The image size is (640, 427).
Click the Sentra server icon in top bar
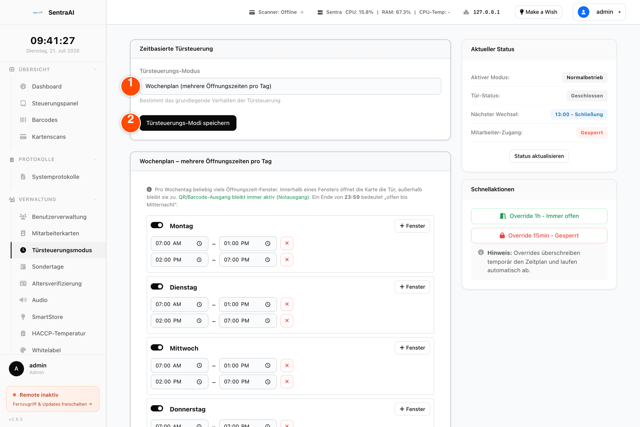[320, 12]
